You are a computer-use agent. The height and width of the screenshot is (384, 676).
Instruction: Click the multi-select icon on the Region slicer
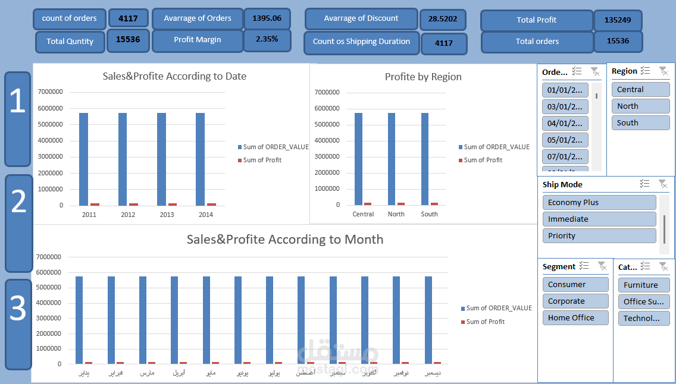tap(644, 71)
